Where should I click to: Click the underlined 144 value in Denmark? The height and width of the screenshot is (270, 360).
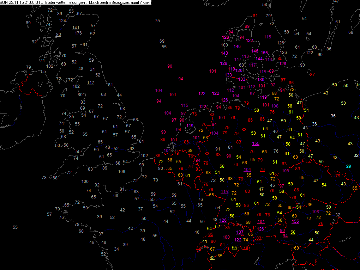pos(259,59)
